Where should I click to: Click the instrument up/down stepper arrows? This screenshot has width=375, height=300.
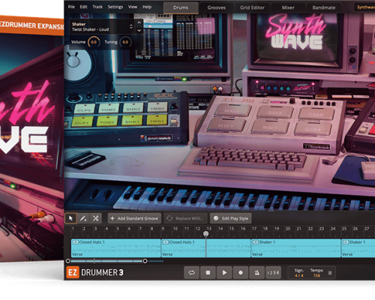131,27
